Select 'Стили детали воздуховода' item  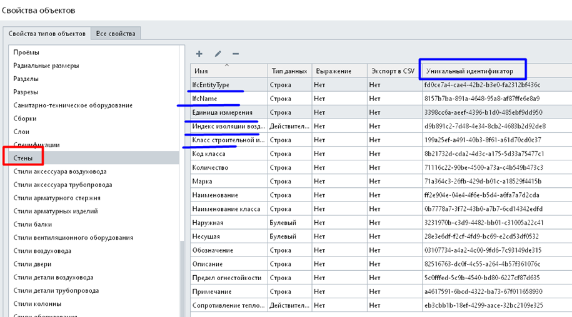94,277
